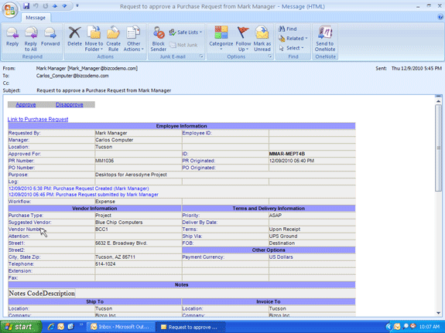Image resolution: width=445 pixels, height=333 pixels.
Task: Click the Ship Via value UPS Ground
Action: pyautogui.click(x=283, y=236)
